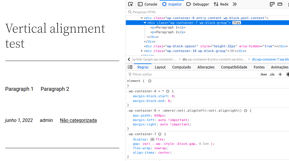Screen dimensions: 289x161
Task: Click the Vertical alignment test heading
Action: tap(55, 36)
